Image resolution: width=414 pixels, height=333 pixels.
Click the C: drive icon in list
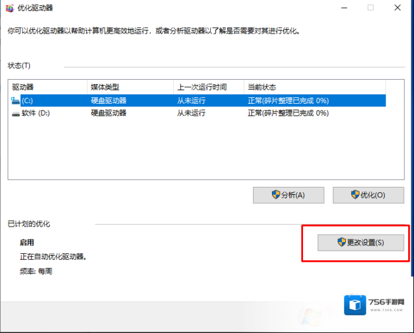pyautogui.click(x=16, y=101)
